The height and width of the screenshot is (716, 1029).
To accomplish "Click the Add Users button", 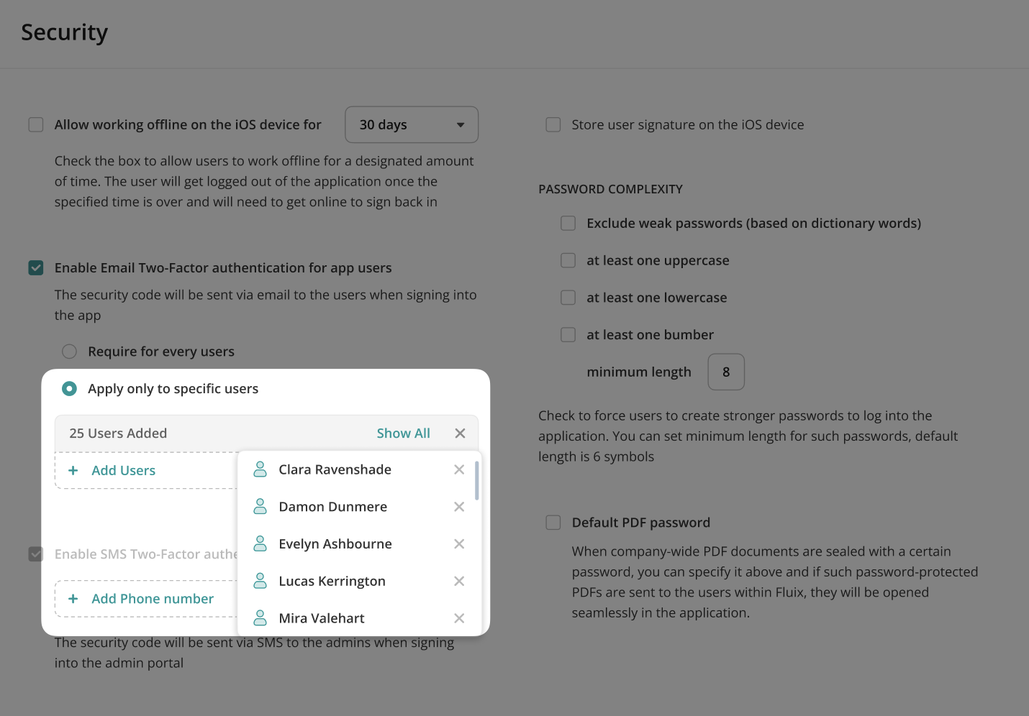I will [123, 471].
